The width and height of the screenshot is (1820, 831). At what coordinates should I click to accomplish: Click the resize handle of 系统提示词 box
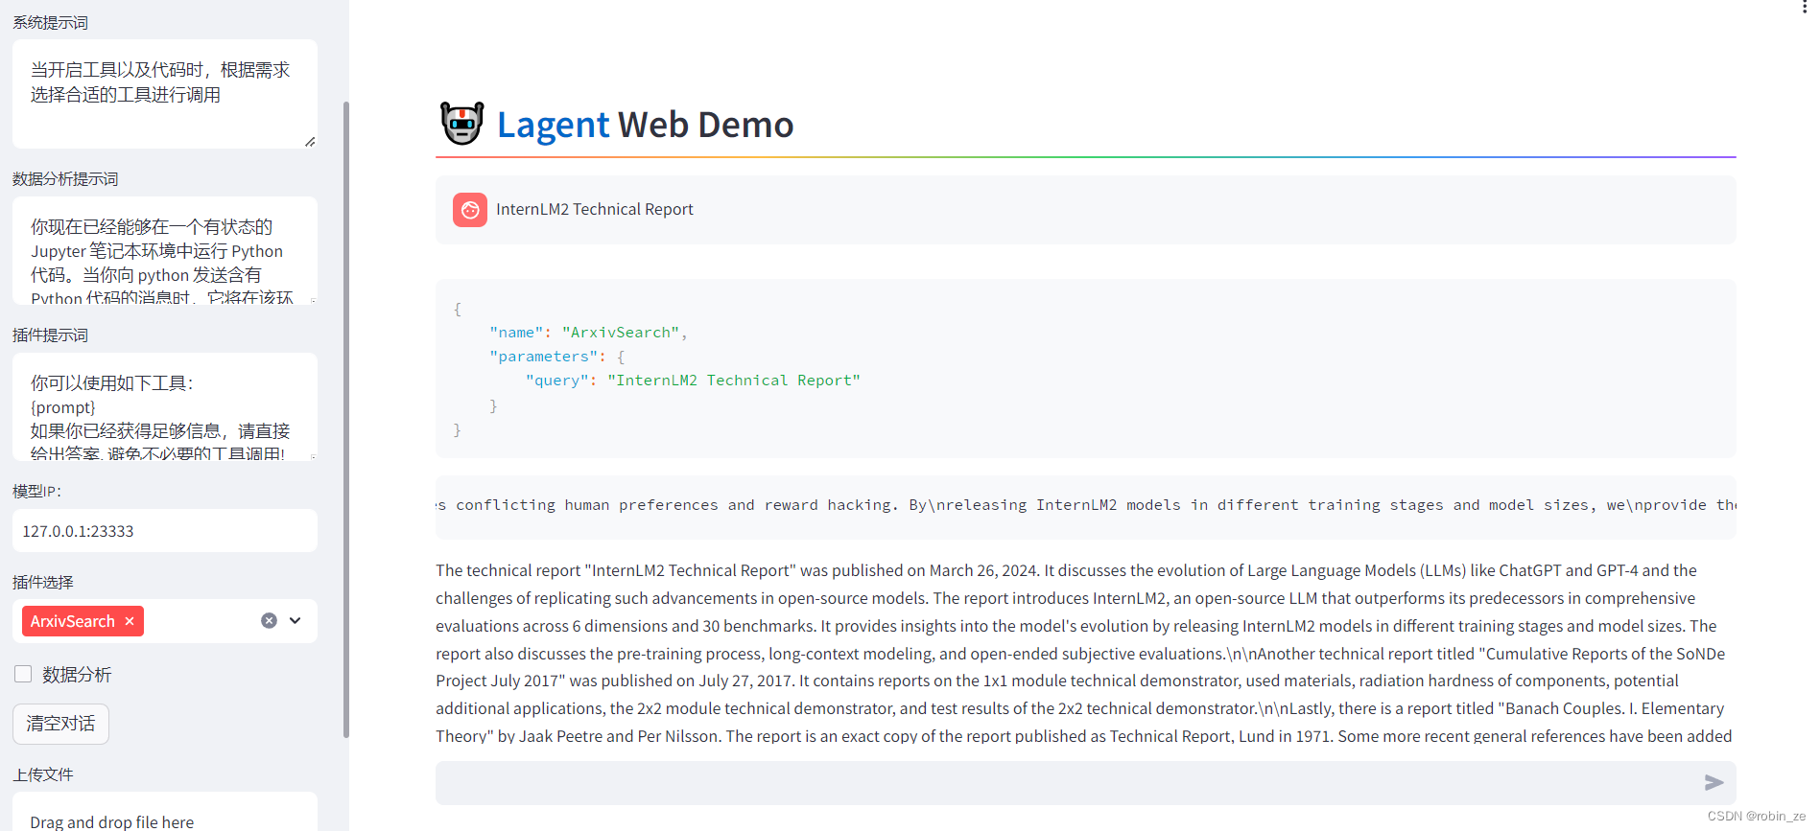(310, 142)
